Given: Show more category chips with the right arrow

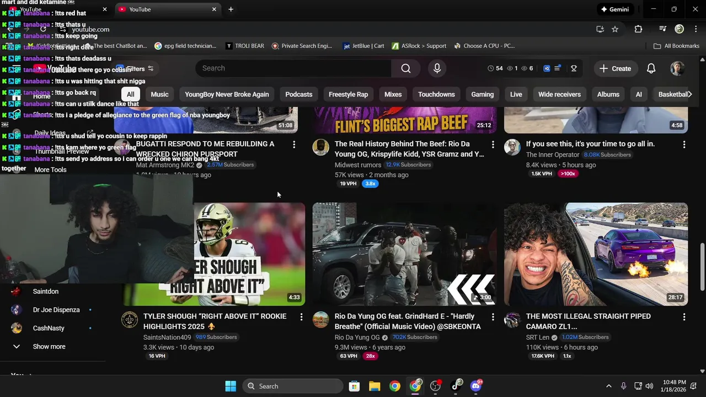Looking at the screenshot, I should point(689,94).
